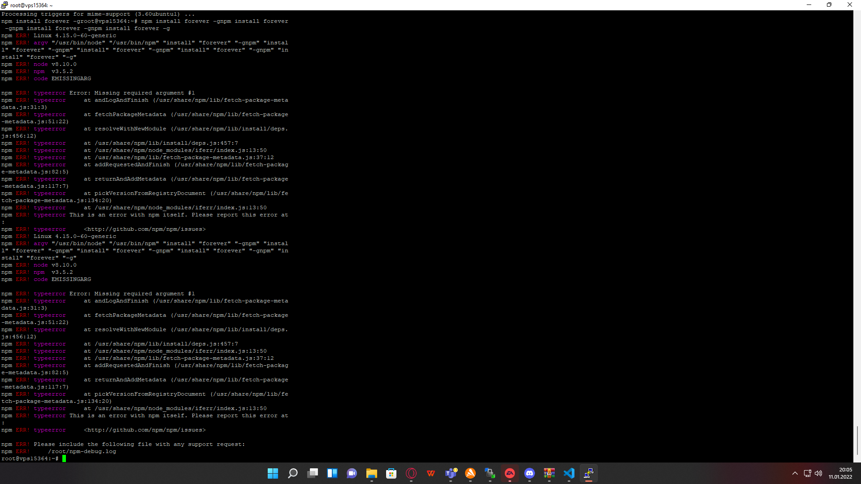The height and width of the screenshot is (484, 861).
Task: Click the PuTTY taskbar icon
Action: [589, 473]
